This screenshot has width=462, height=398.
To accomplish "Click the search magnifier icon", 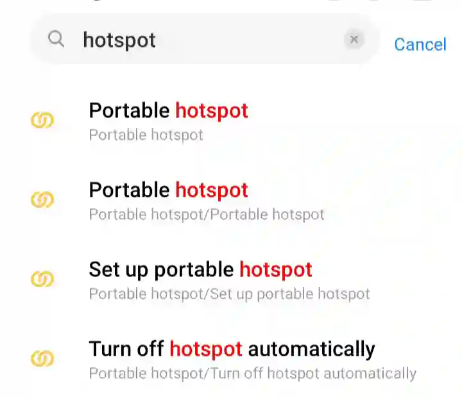I will 56,40.
